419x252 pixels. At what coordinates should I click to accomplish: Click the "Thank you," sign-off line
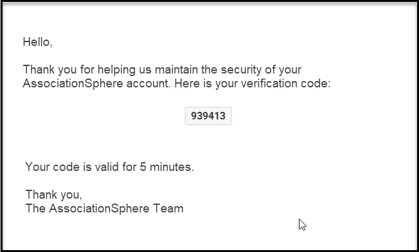53,195
